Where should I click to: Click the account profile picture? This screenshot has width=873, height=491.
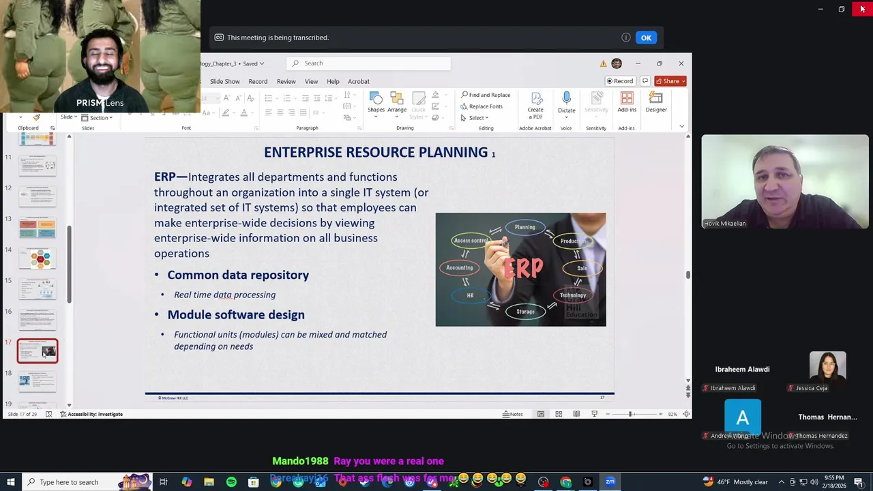(617, 63)
